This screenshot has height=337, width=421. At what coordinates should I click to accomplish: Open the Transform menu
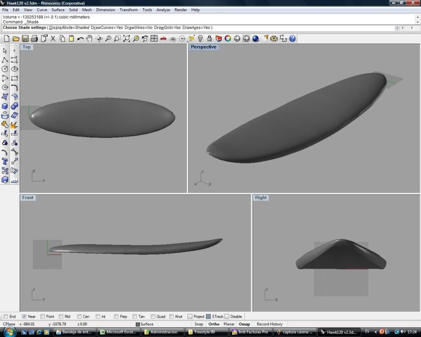click(129, 10)
